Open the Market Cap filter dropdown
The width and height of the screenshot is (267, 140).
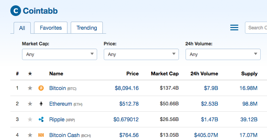tap(59, 54)
